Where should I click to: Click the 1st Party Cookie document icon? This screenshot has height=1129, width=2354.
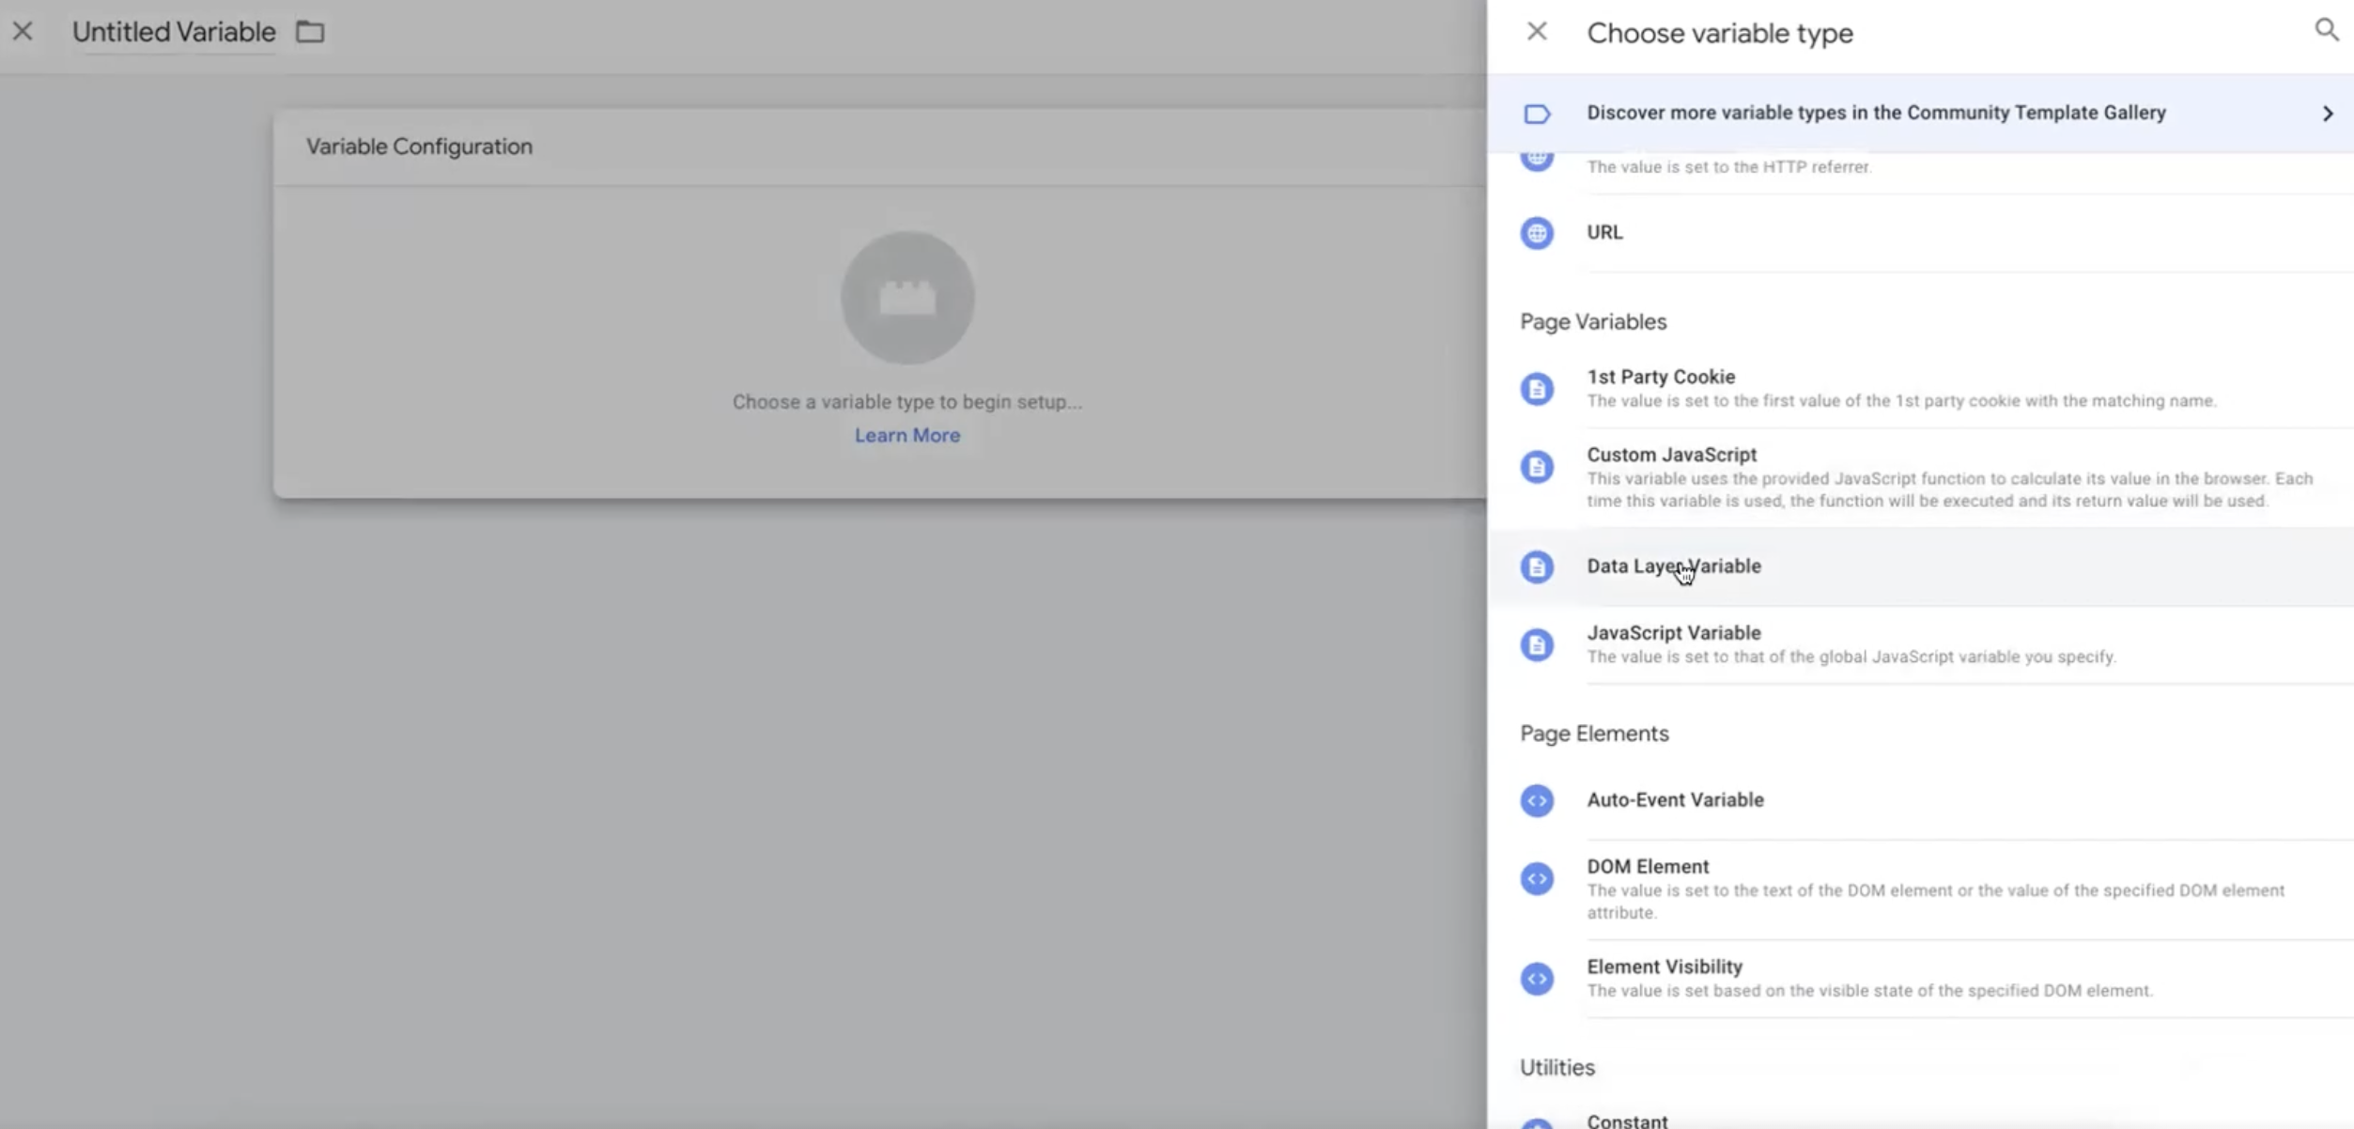coord(1537,389)
